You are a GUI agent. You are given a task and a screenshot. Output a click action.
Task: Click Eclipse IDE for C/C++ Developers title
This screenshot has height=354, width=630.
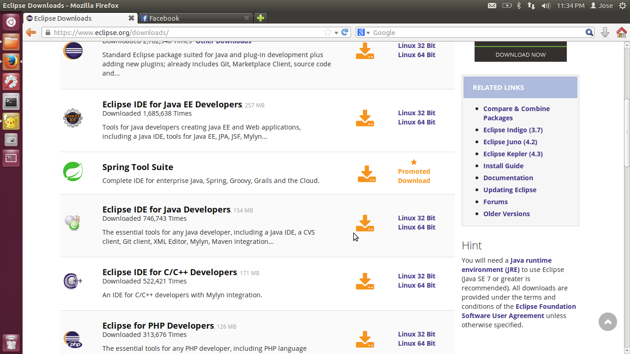[x=170, y=272]
